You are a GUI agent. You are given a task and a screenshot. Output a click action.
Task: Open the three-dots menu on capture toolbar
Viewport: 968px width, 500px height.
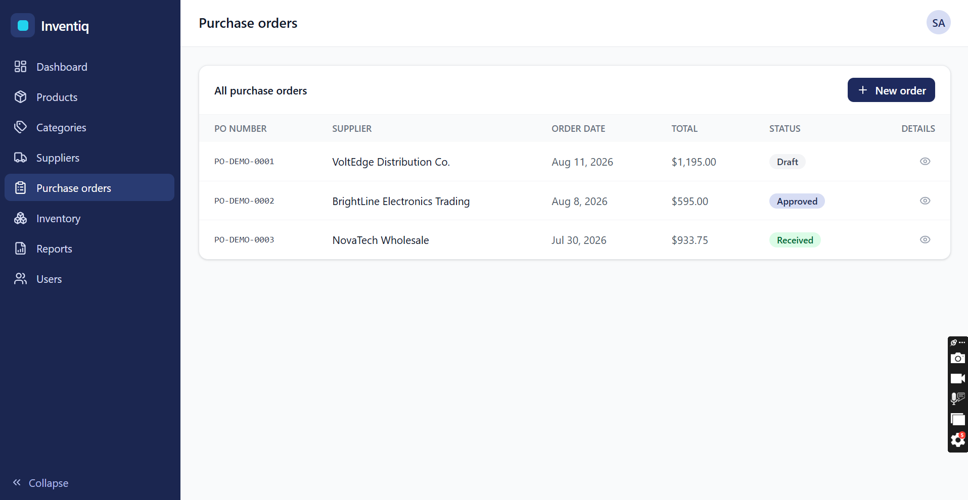962,342
